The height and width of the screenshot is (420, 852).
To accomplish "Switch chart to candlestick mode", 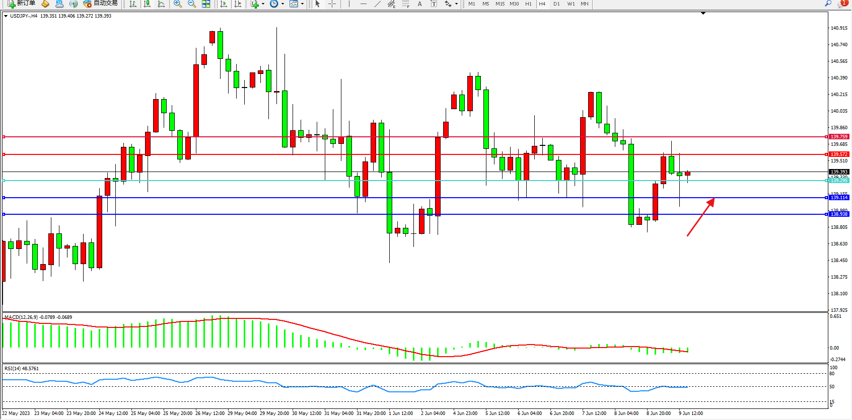I will click(x=147, y=4).
